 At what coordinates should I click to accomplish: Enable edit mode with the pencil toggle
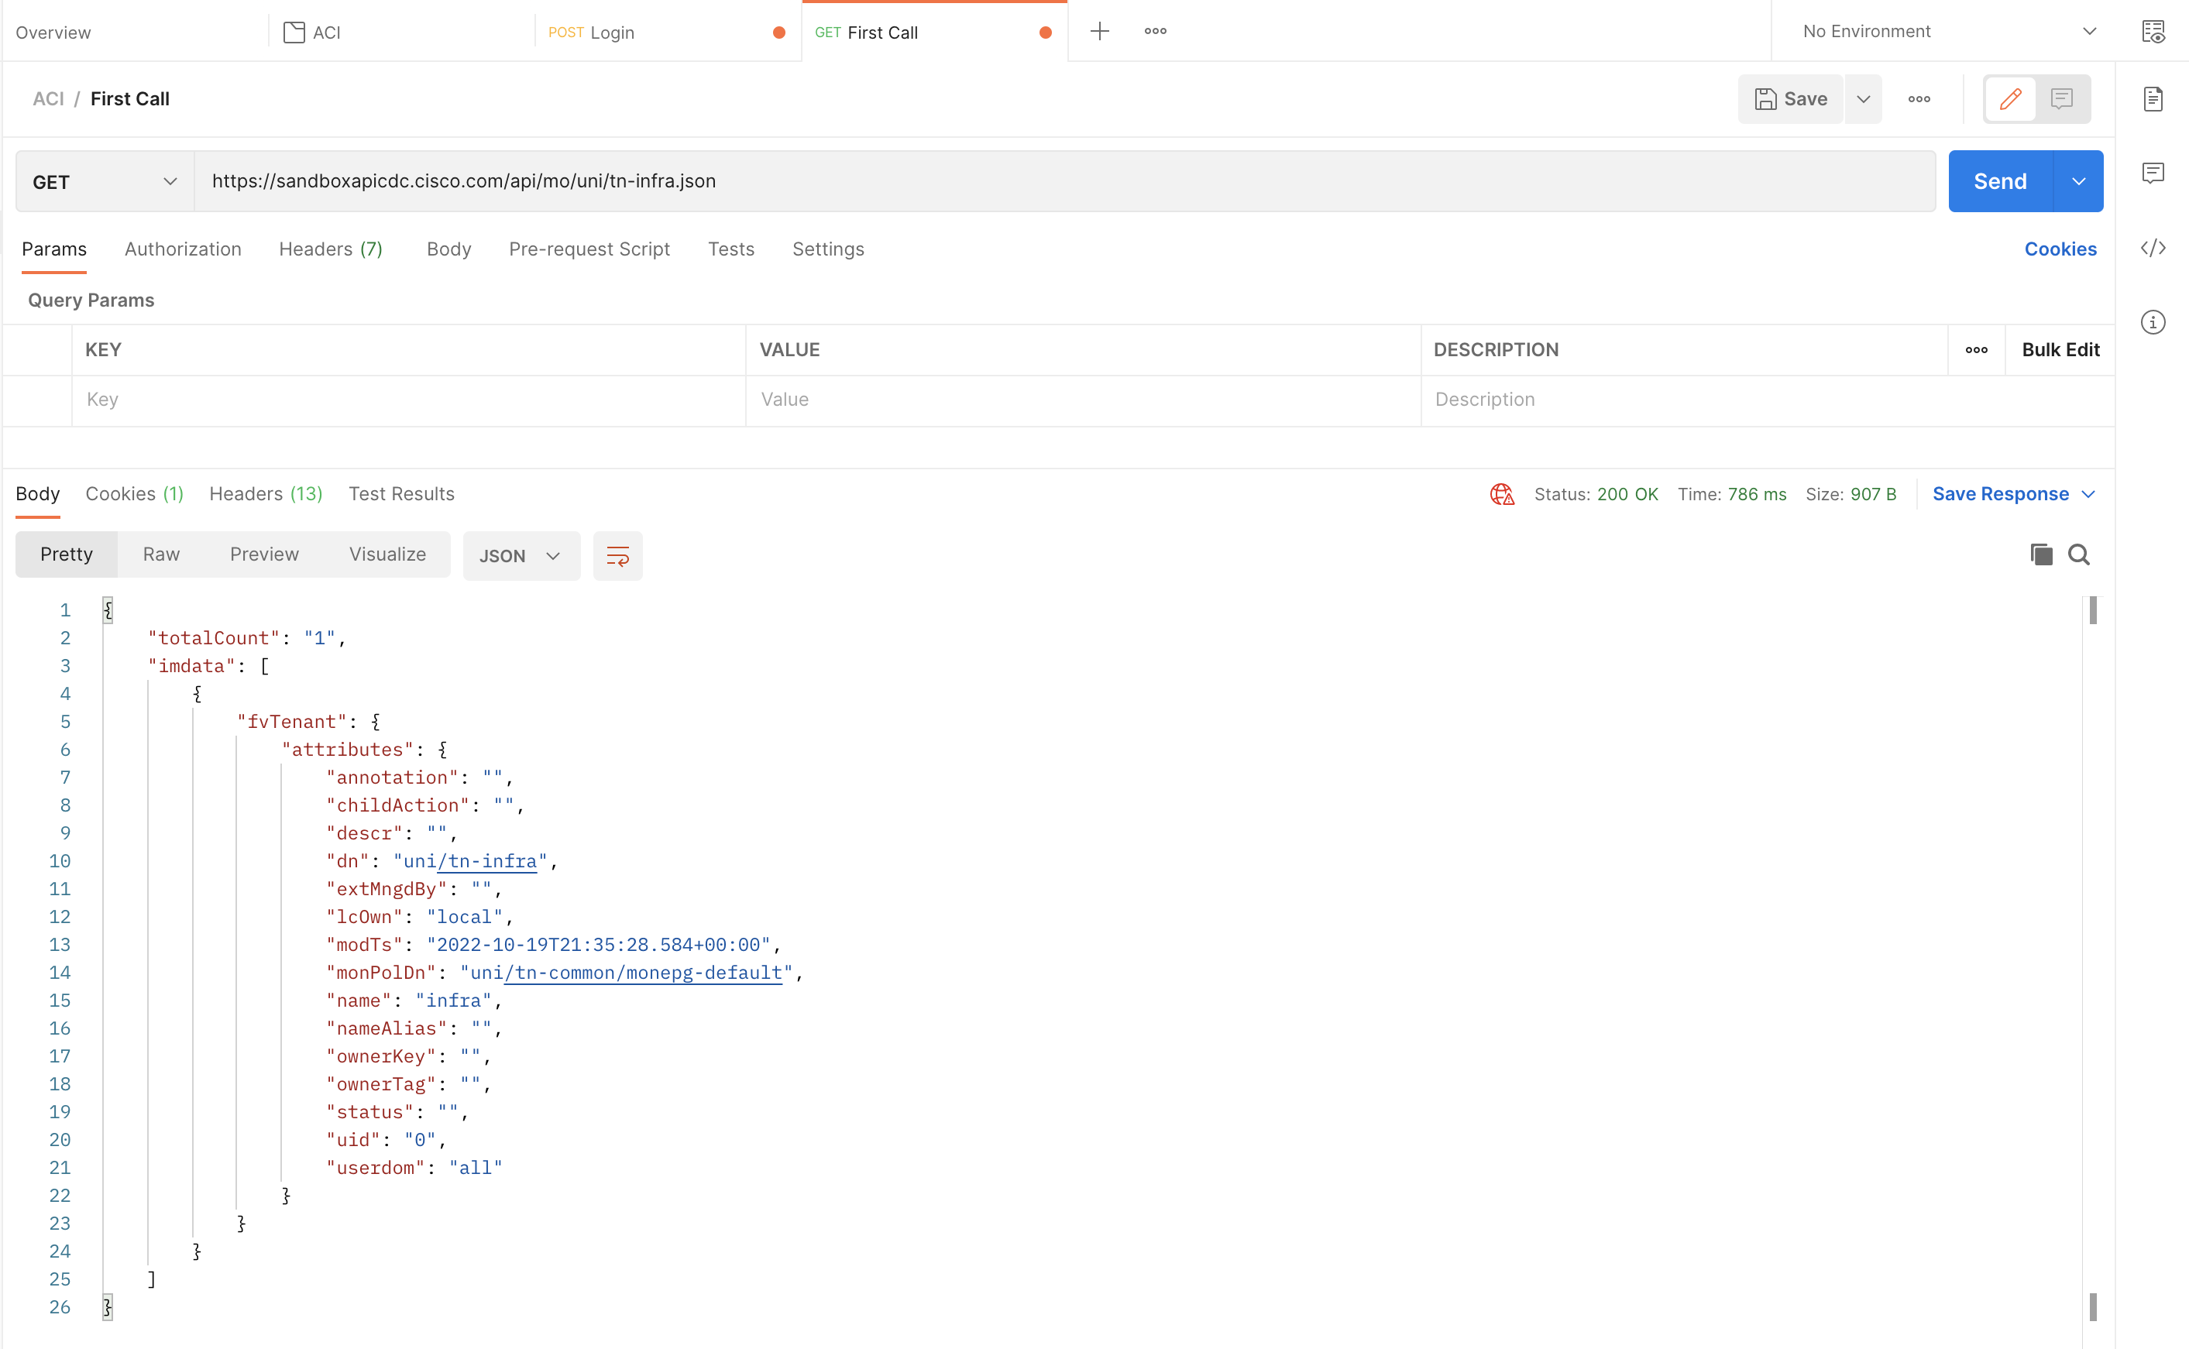tap(2011, 99)
